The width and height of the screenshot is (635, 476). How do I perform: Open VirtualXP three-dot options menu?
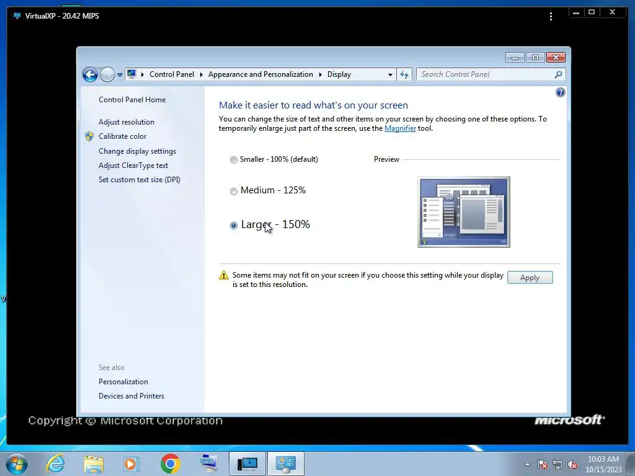click(x=551, y=16)
